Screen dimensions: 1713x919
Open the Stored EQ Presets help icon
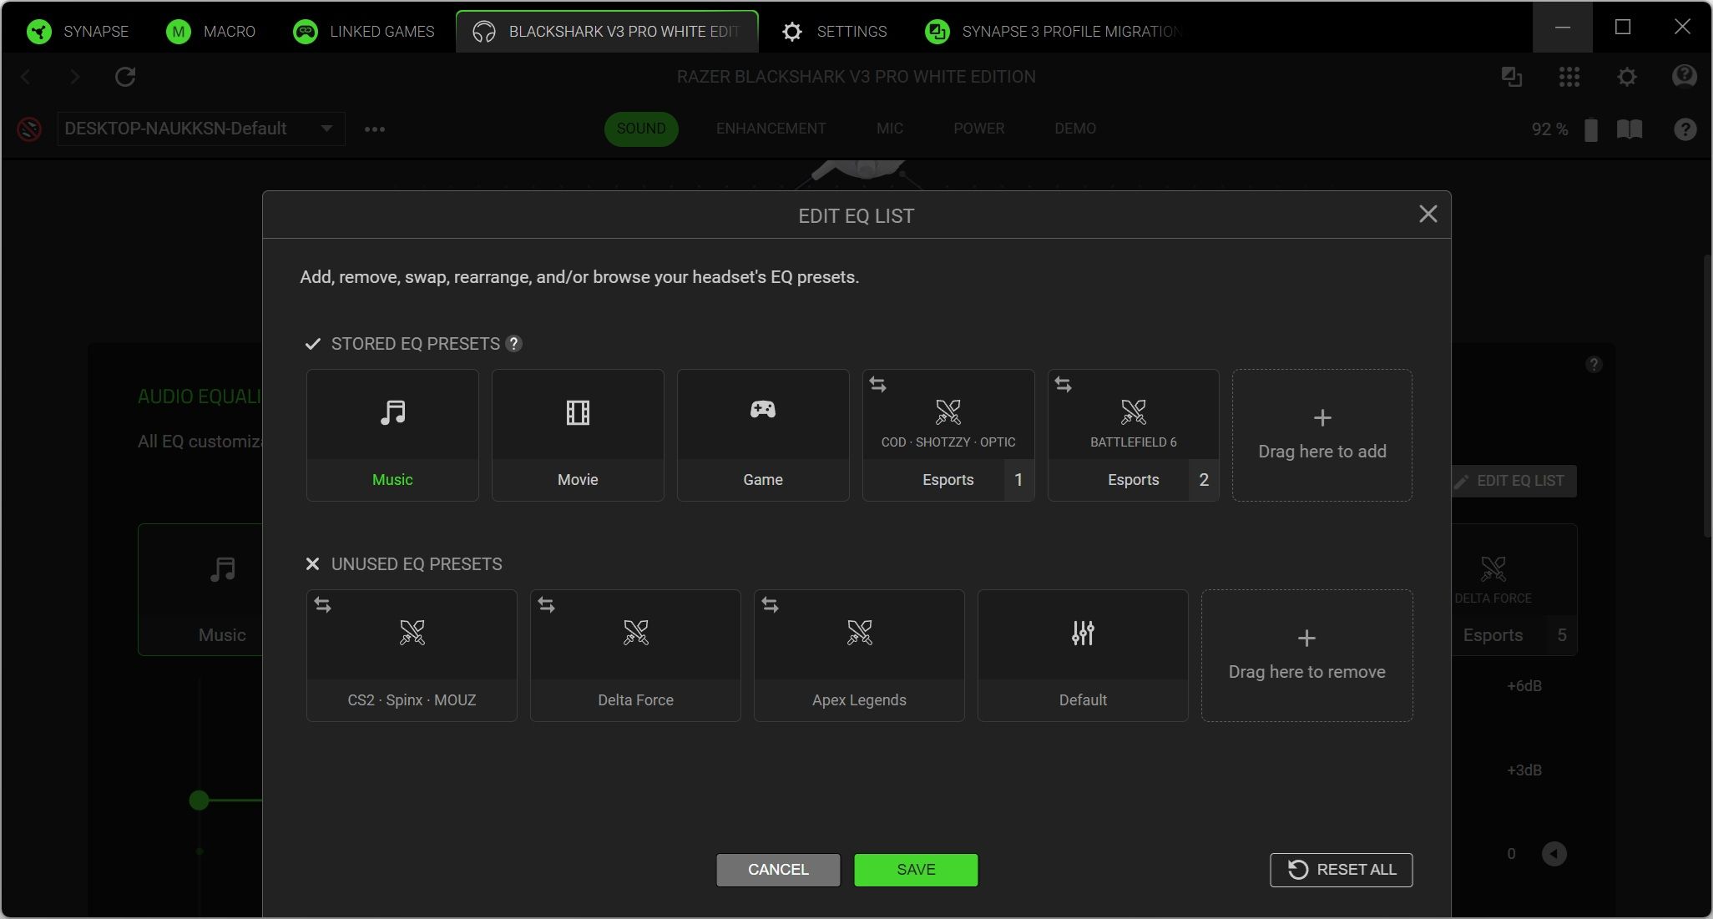(x=513, y=343)
